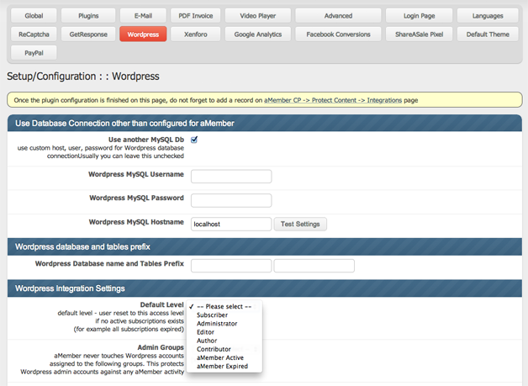The image size is (528, 386).
Task: Focus the Tables Prefix field
Action: click(x=314, y=266)
